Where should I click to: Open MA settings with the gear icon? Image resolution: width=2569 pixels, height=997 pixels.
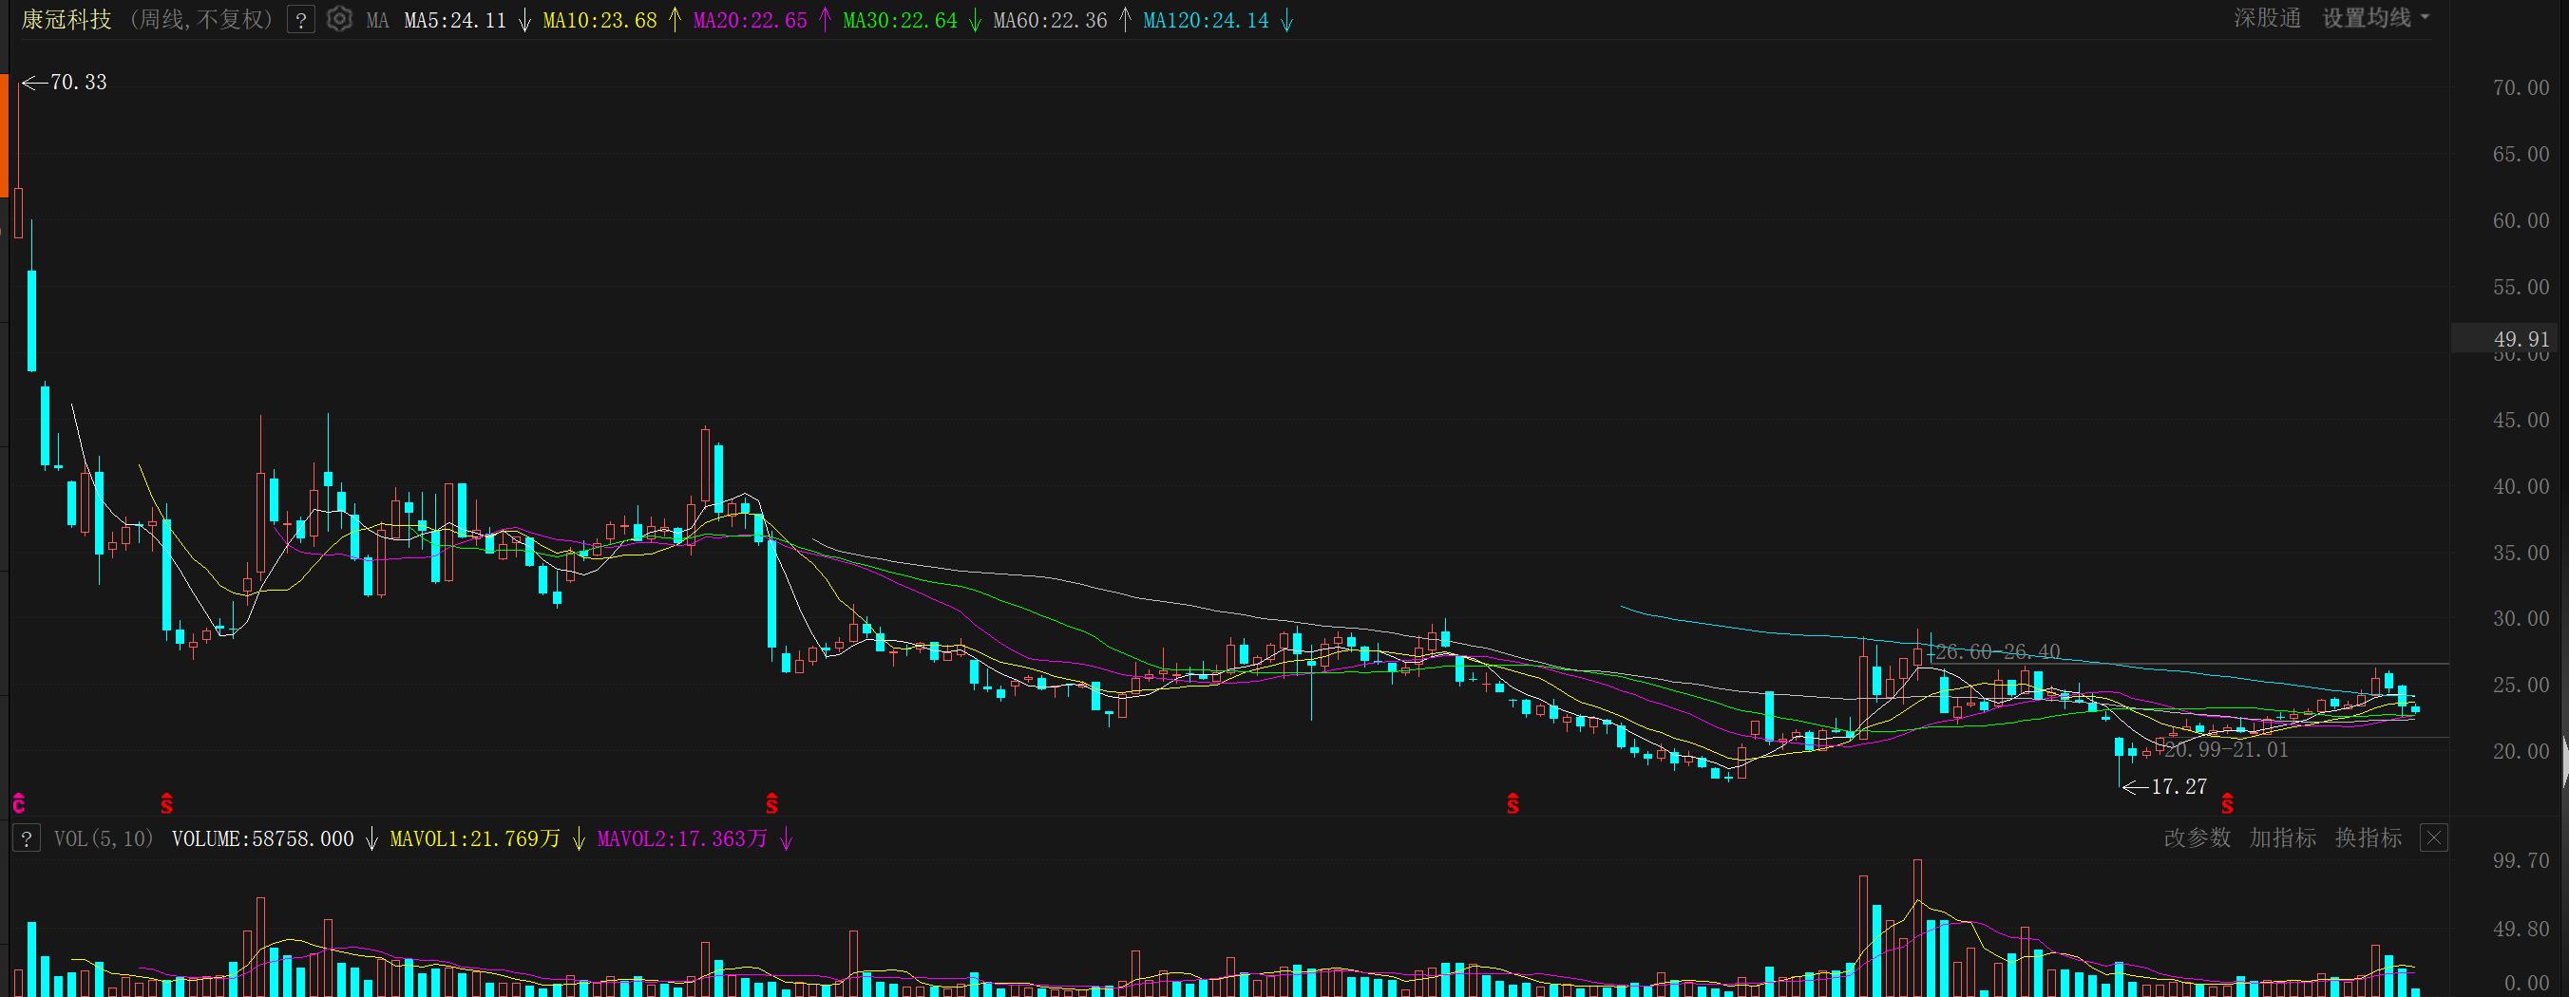click(339, 19)
